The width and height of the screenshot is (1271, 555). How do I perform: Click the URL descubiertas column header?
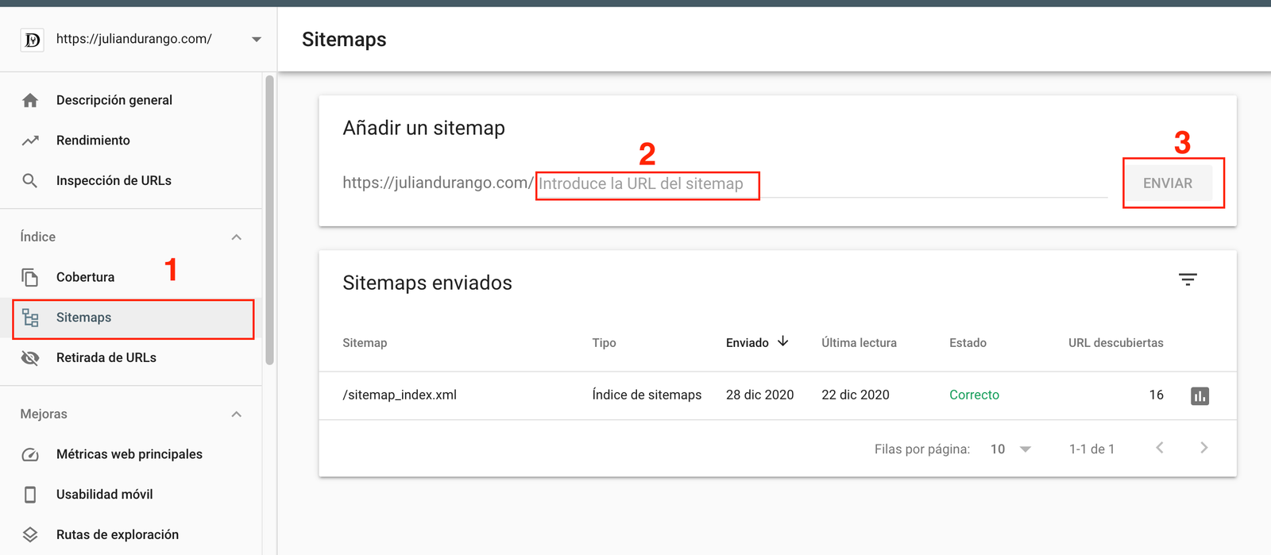pyautogui.click(x=1116, y=343)
